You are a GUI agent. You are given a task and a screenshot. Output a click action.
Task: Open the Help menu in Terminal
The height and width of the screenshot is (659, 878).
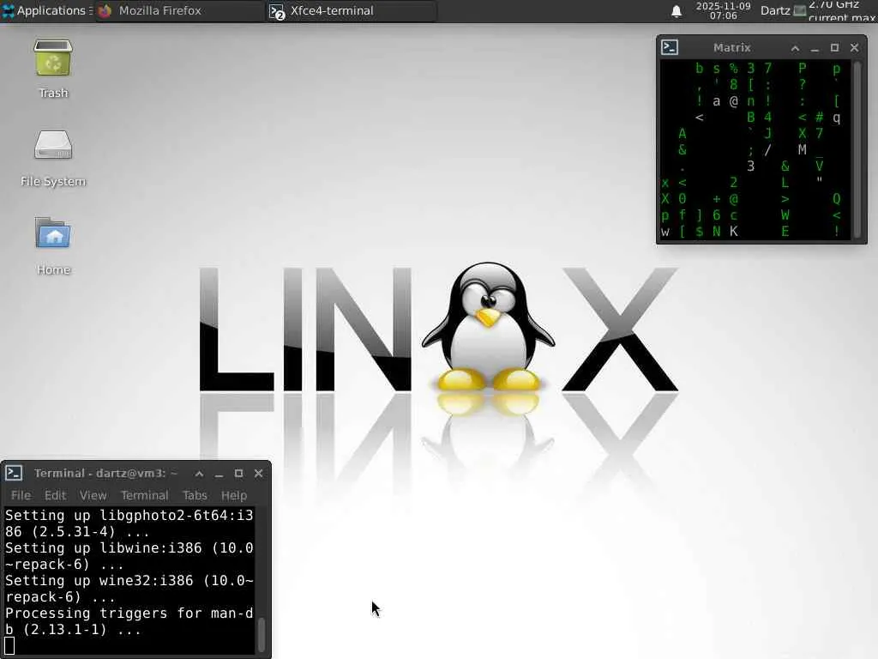[x=234, y=495]
